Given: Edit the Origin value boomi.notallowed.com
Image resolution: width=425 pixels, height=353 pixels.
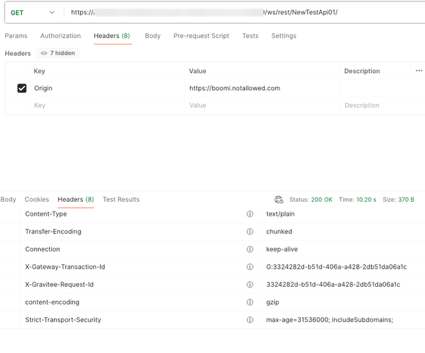Looking at the screenshot, I should tap(234, 88).
